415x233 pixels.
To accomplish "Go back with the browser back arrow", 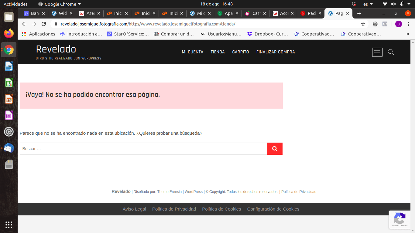I will [x=24, y=24].
